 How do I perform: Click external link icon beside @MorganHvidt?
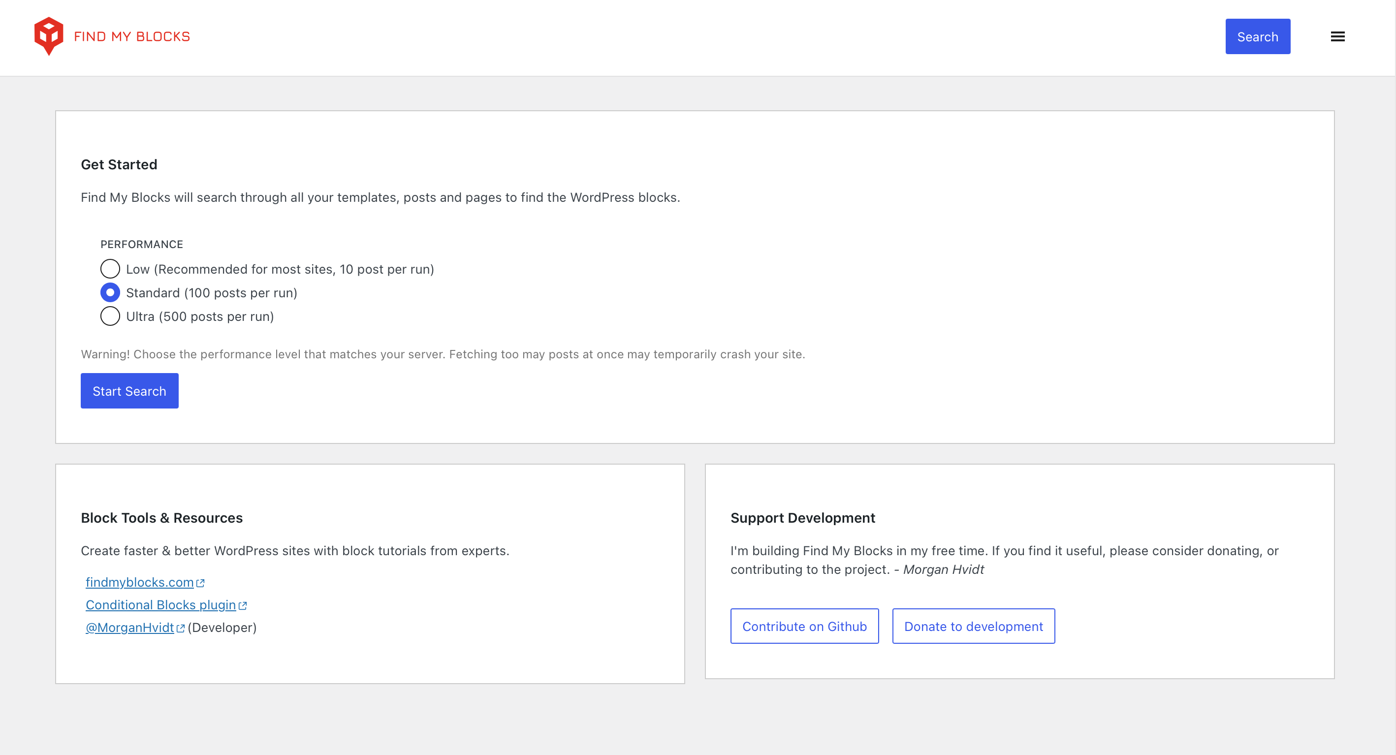[181, 629]
